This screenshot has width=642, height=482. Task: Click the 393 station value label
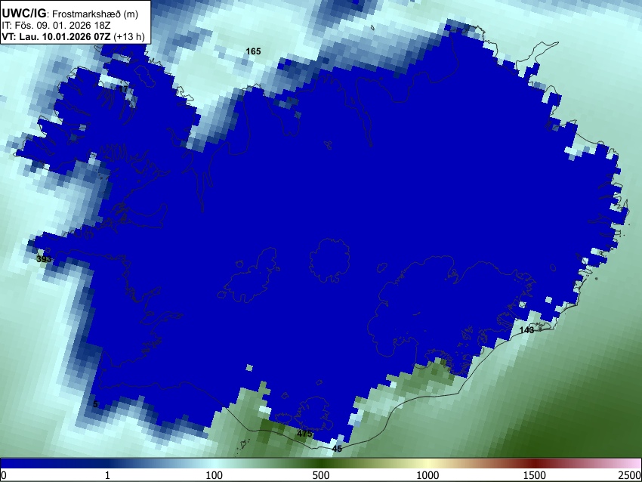pyautogui.click(x=44, y=259)
